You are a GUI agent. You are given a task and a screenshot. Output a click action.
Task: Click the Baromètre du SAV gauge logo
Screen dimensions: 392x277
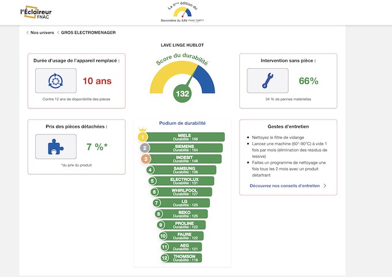tap(183, 12)
